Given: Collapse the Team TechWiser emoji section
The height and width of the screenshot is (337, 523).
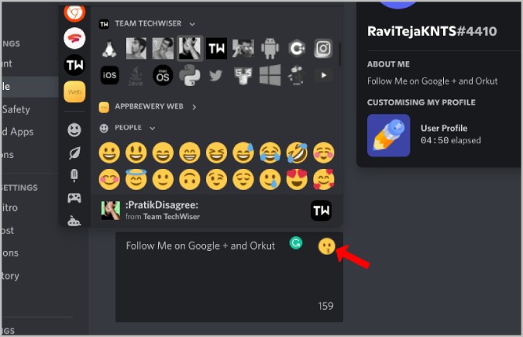Looking at the screenshot, I should pyautogui.click(x=192, y=24).
